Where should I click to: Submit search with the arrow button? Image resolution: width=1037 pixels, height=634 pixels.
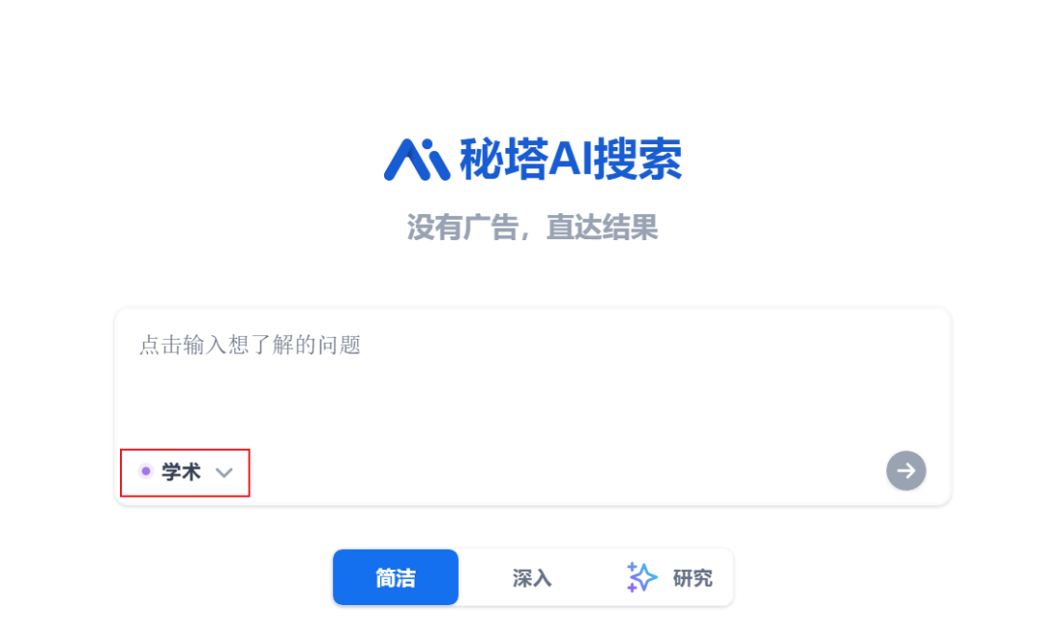(x=905, y=471)
